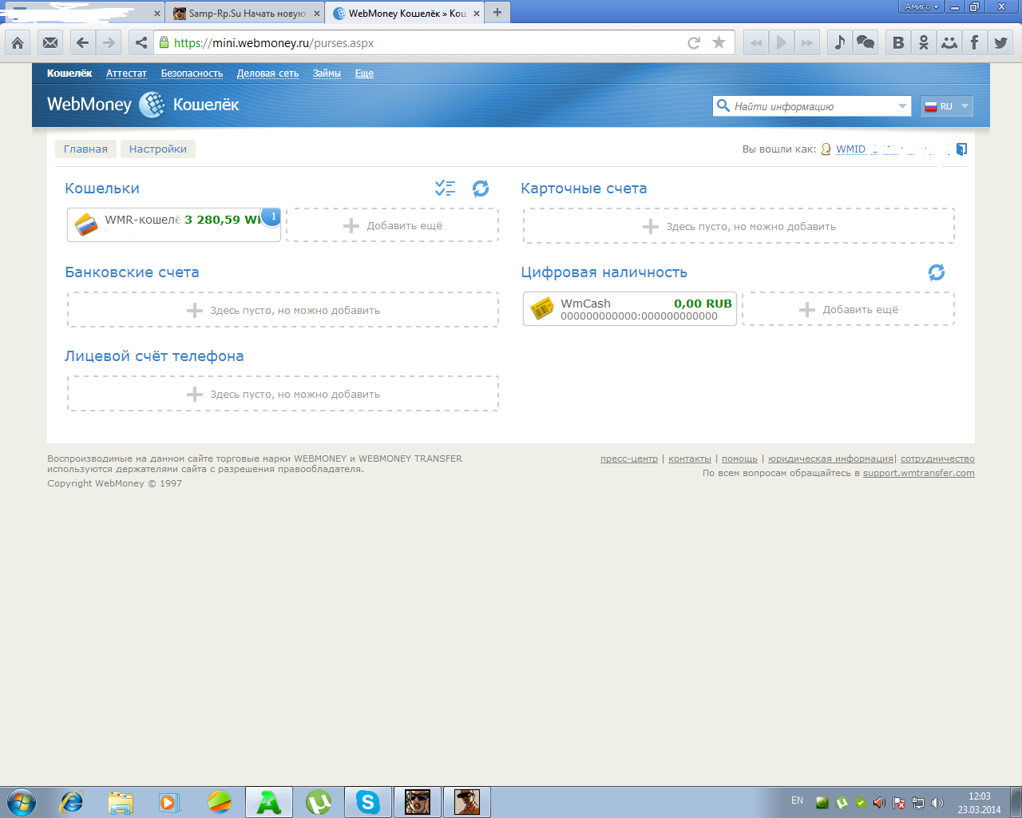Viewport: 1022px width, 818px height.
Task: Click the browser address bar URL
Action: (274, 43)
